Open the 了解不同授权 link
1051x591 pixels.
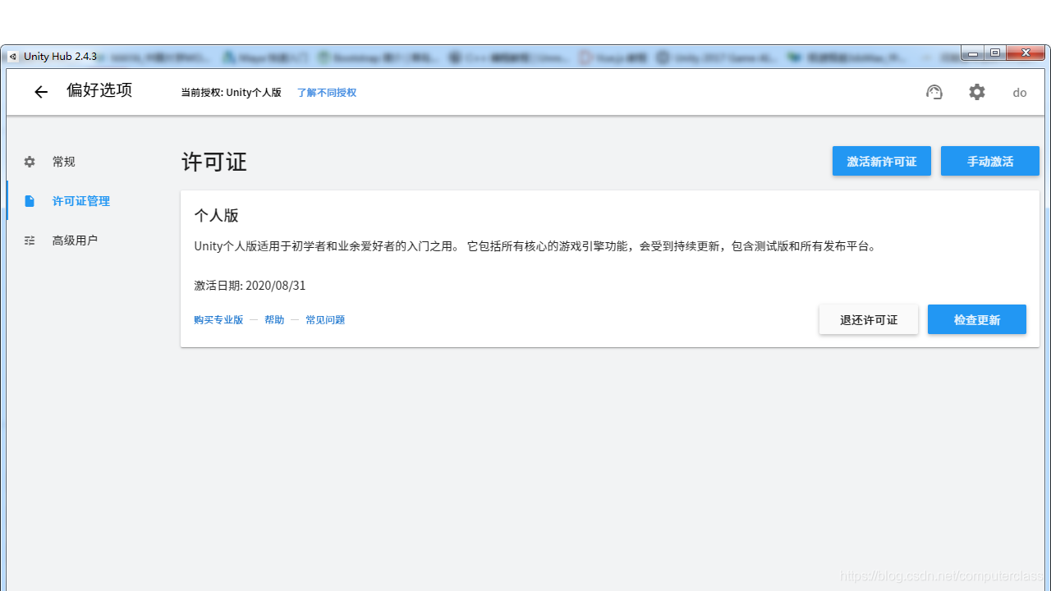(x=327, y=93)
